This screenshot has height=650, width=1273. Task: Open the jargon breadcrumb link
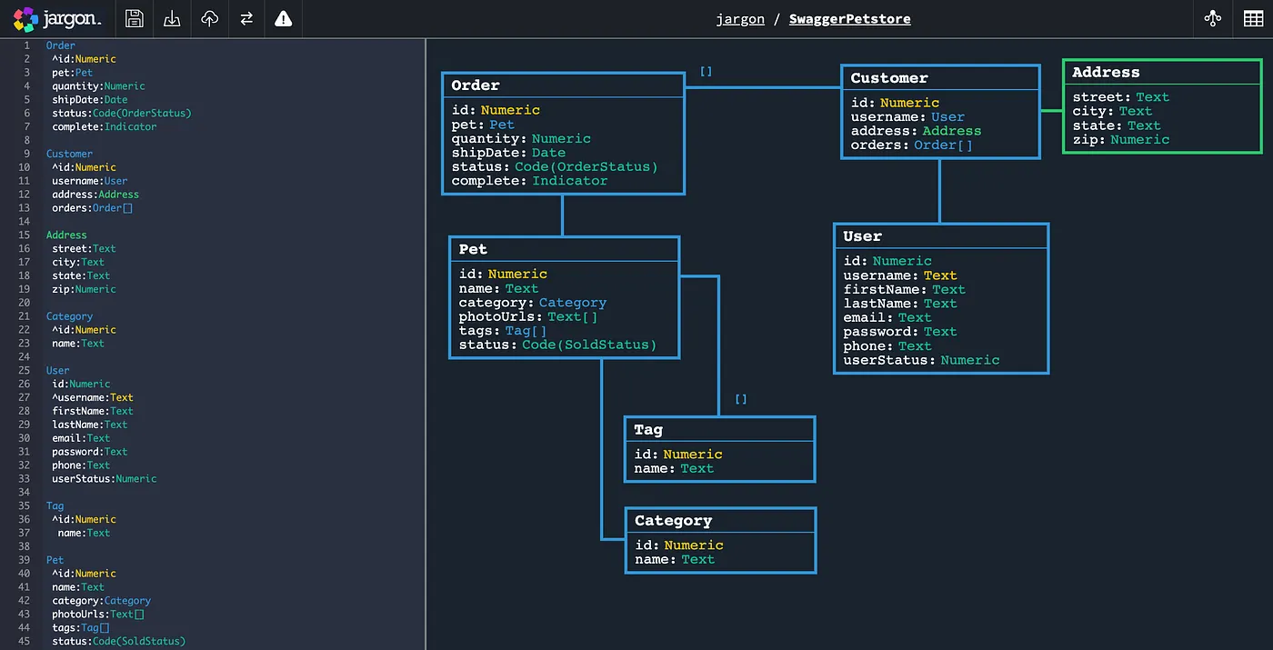coord(740,18)
